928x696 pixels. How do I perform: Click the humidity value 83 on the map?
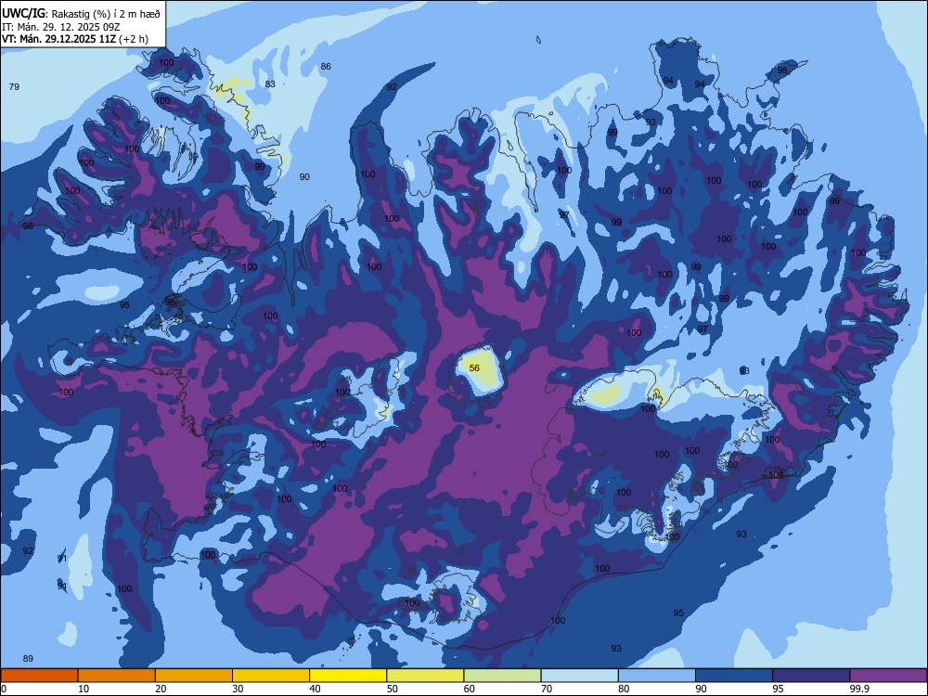[x=270, y=84]
